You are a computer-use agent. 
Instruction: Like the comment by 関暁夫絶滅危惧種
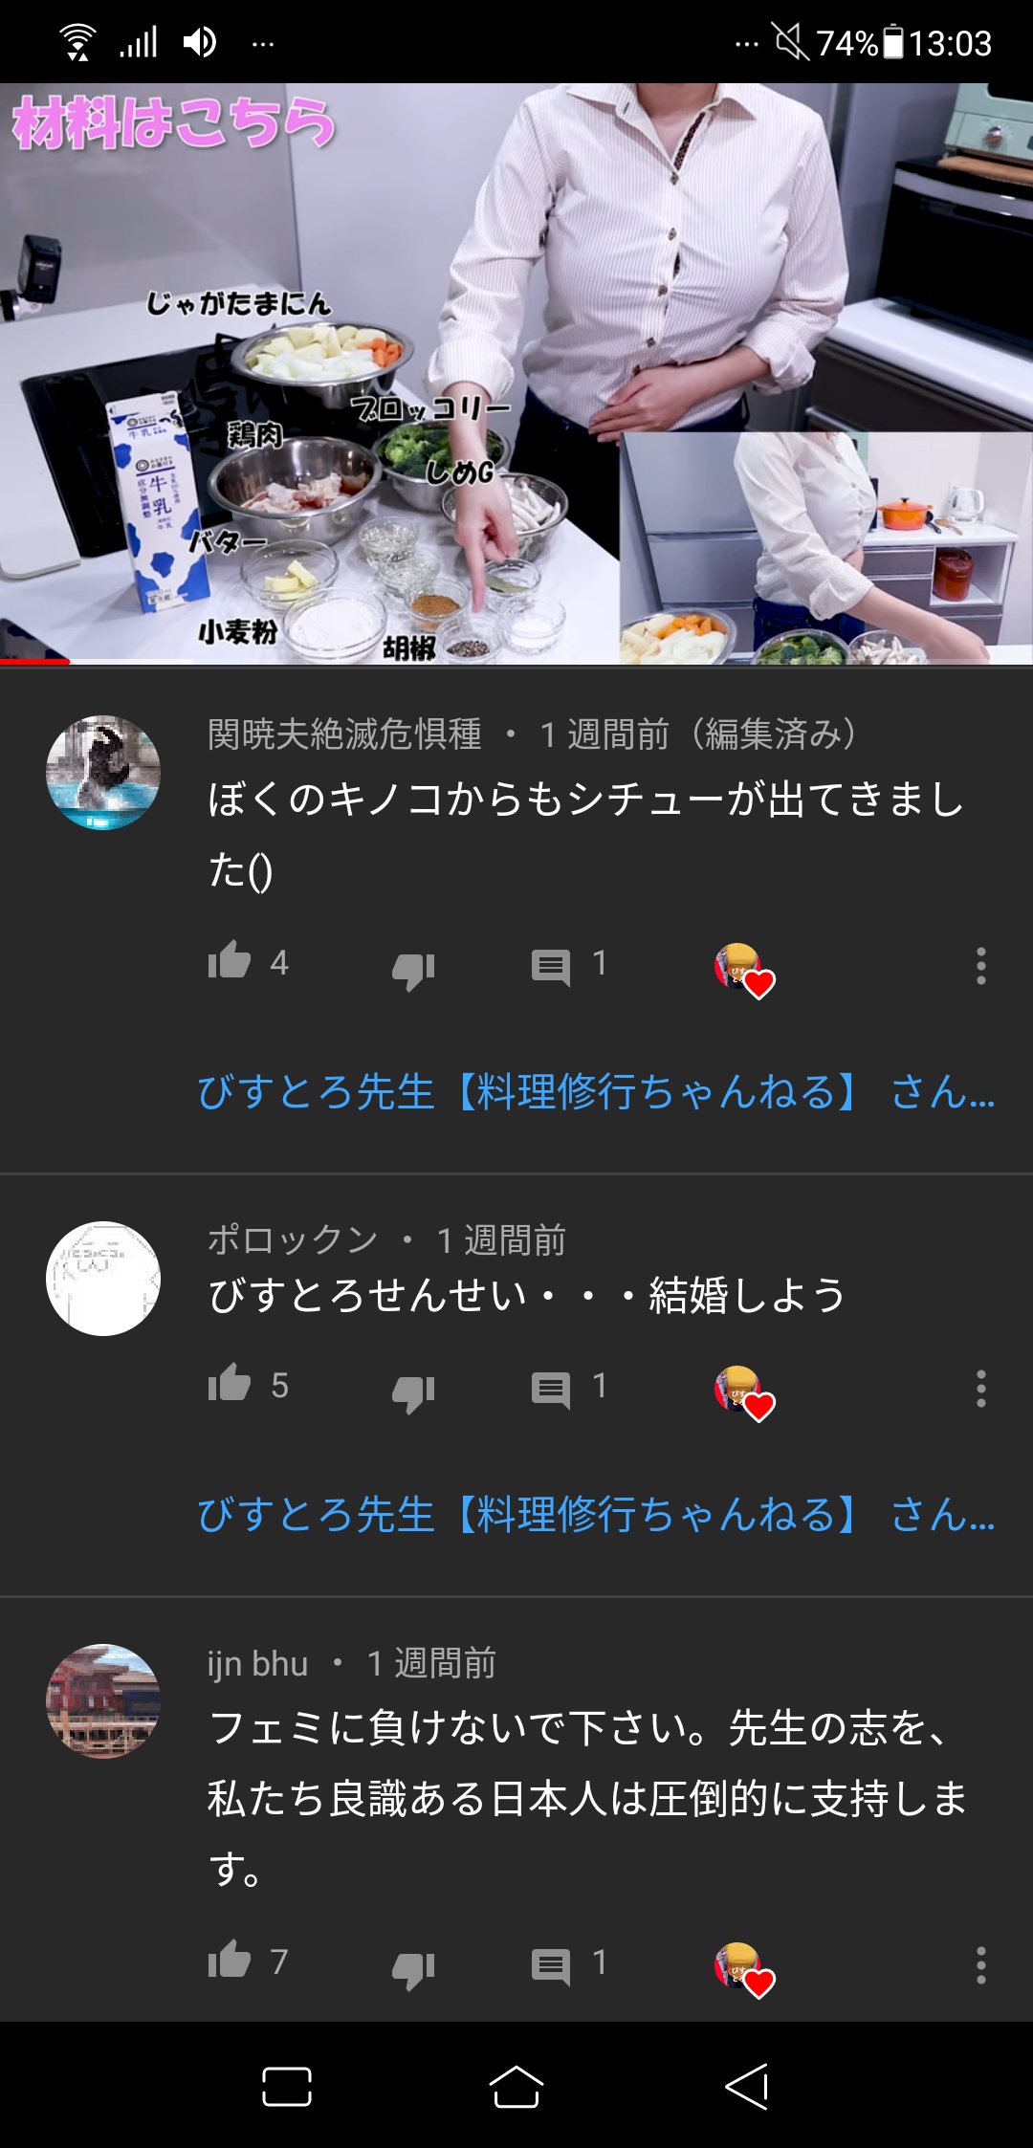point(230,960)
